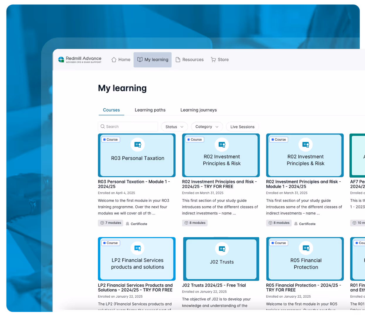Open the Status filter dropdown
This screenshot has height=319, width=365.
[174, 126]
